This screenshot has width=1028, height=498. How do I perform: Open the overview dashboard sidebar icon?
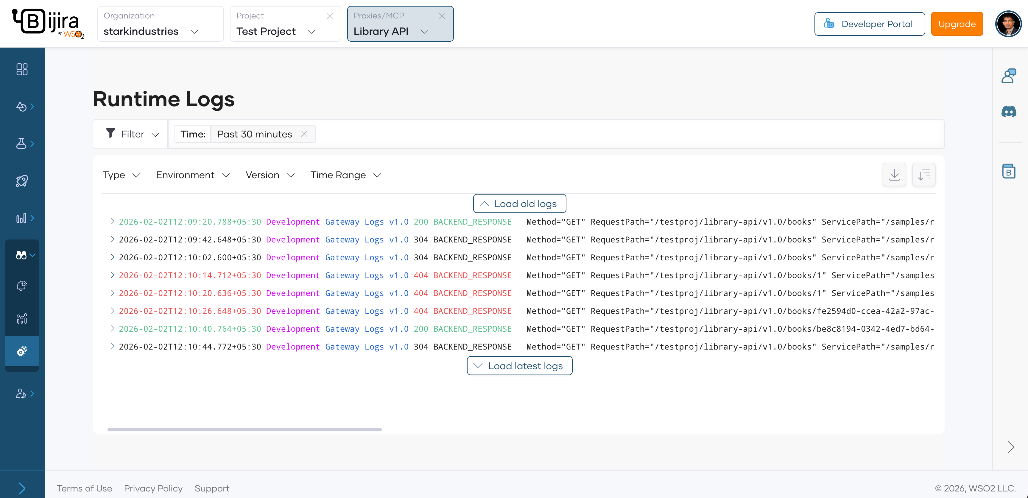click(22, 69)
